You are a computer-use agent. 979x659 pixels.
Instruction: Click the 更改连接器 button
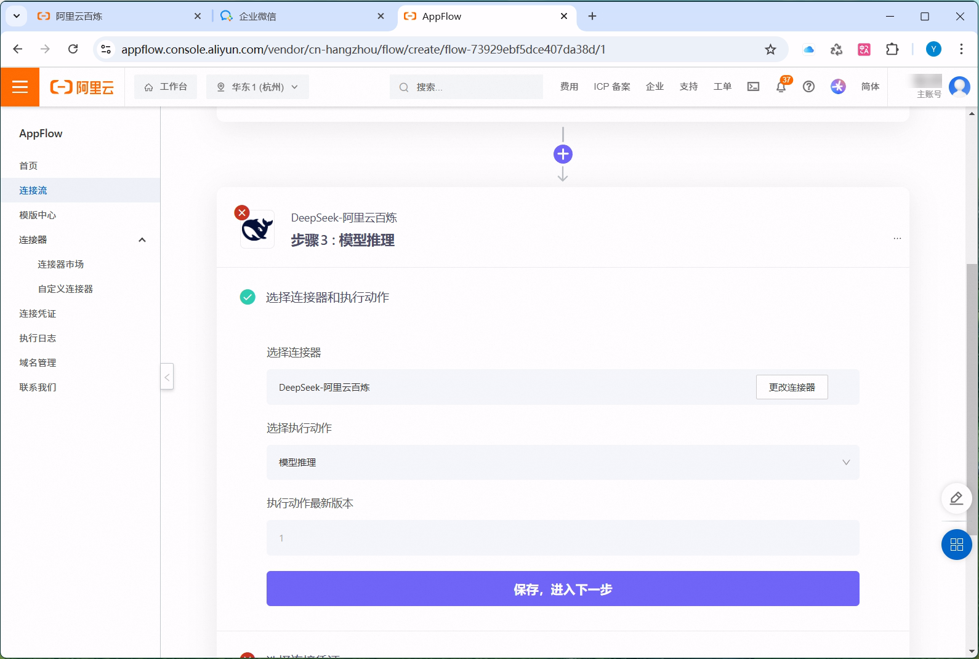click(792, 387)
